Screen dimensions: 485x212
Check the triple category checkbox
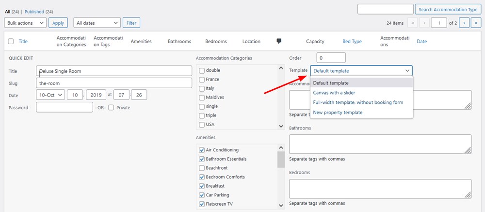(202, 115)
